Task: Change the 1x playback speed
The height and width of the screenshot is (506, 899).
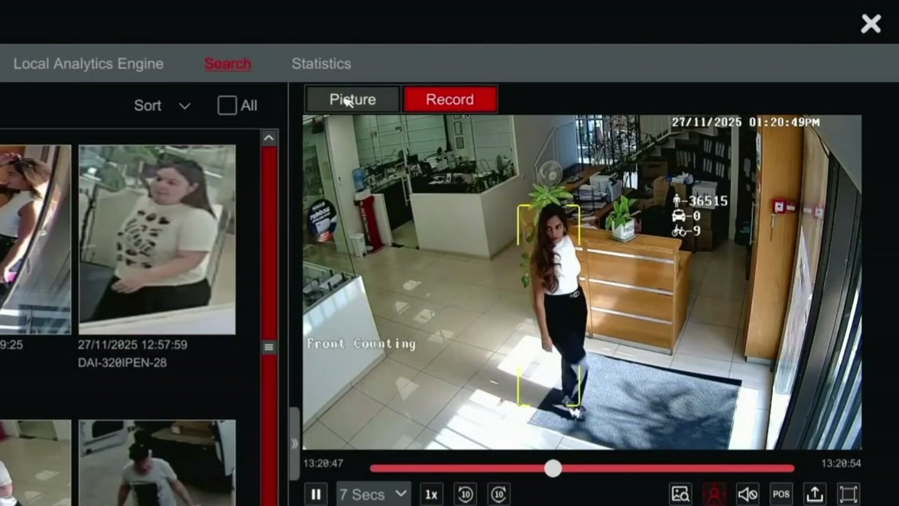Action: pyautogui.click(x=431, y=495)
